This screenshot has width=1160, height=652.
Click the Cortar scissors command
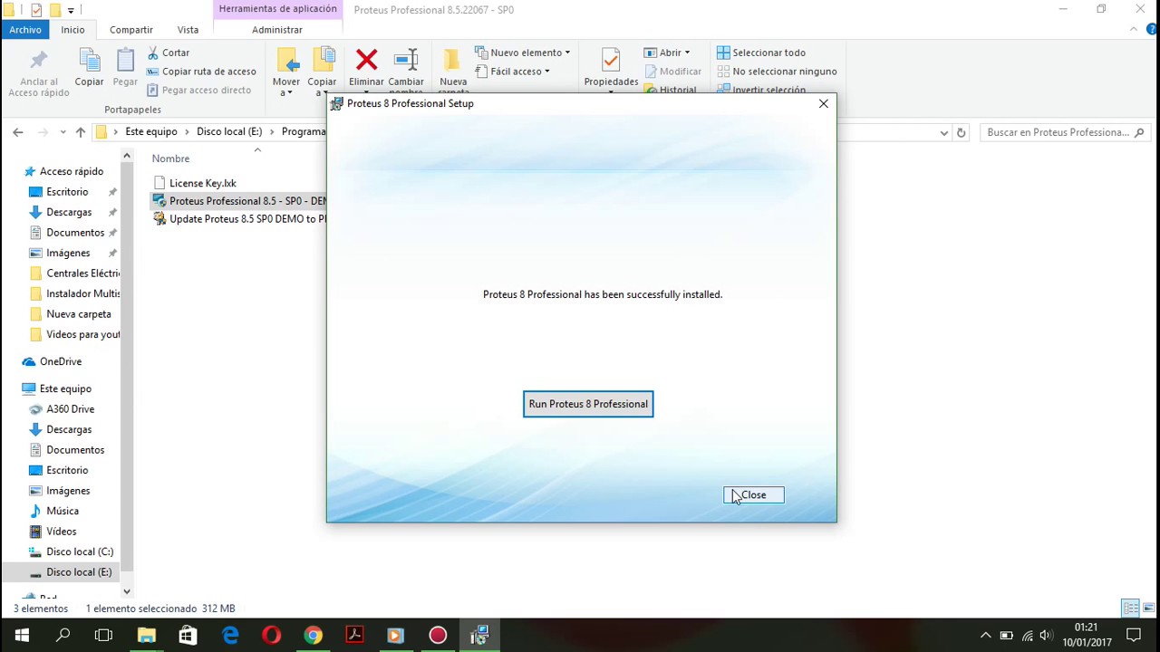(169, 53)
